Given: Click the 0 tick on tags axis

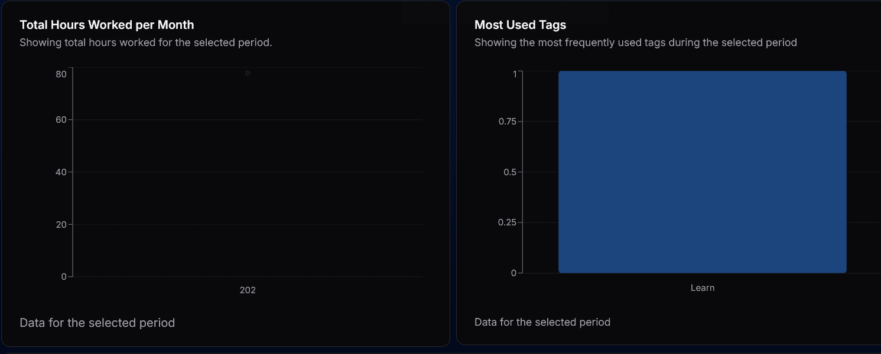Looking at the screenshot, I should tap(514, 273).
